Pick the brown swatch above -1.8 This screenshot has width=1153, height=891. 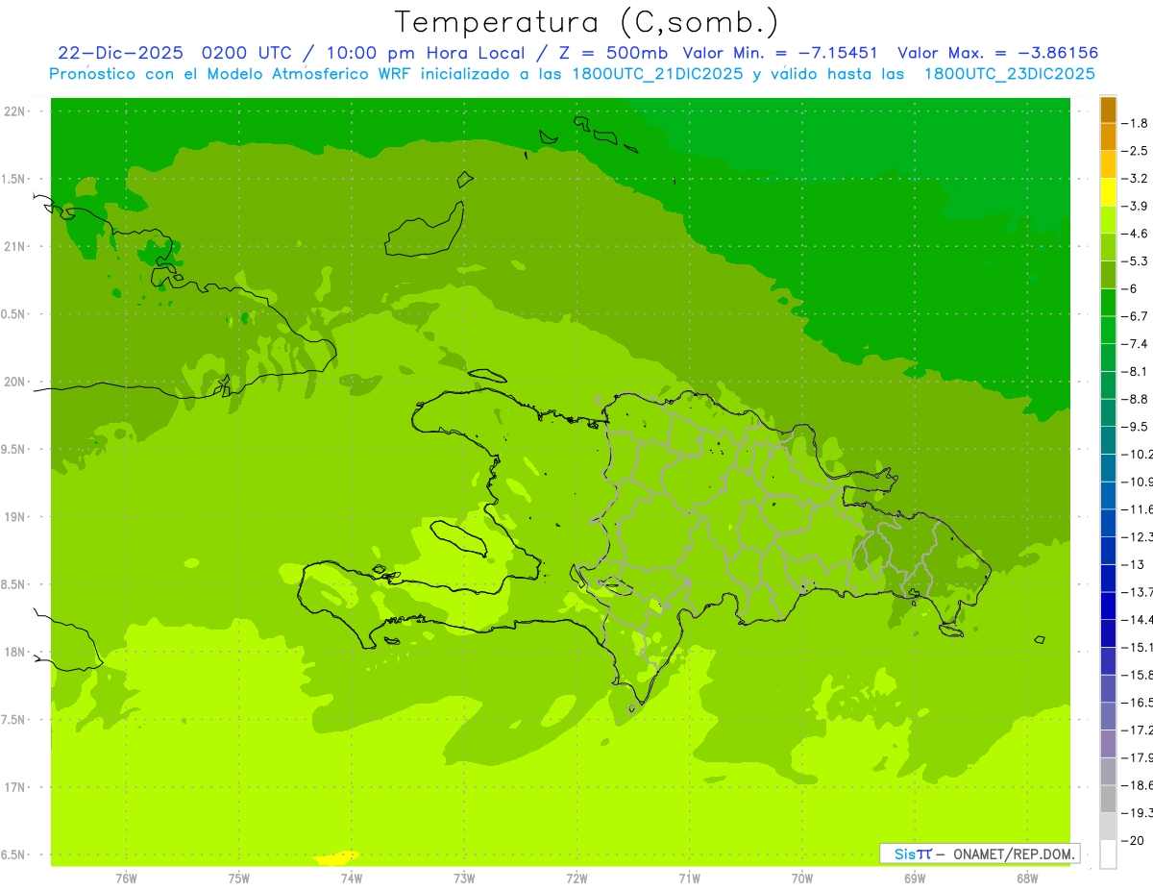[1108, 111]
